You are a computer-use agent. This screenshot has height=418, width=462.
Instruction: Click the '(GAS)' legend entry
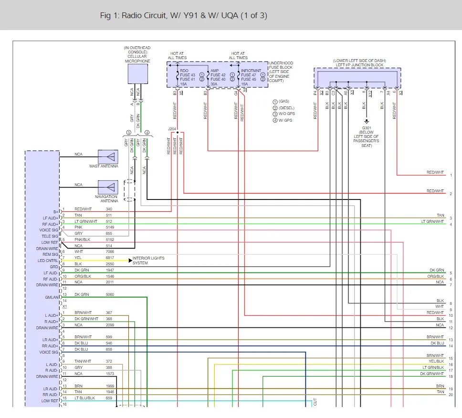284,101
